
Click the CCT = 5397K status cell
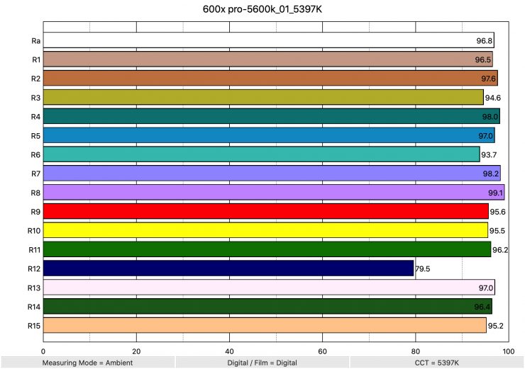tap(437, 362)
